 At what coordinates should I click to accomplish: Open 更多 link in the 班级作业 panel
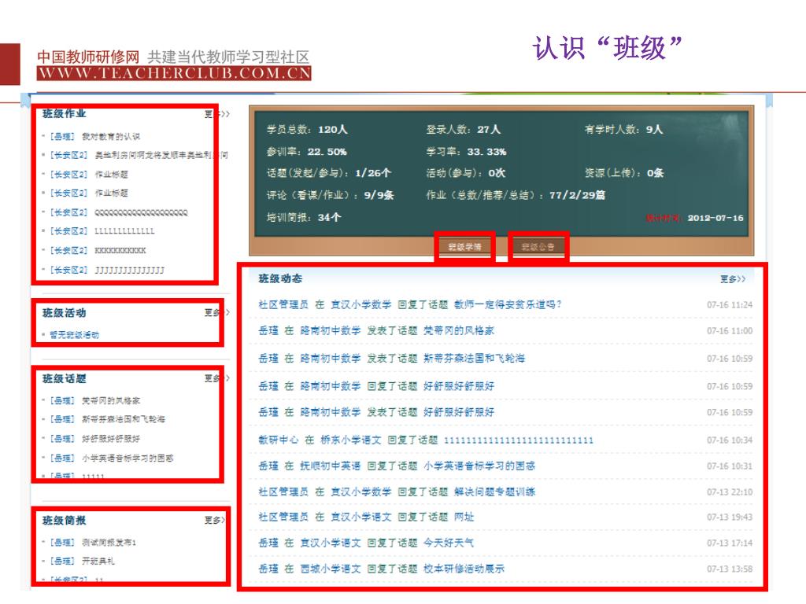click(216, 114)
